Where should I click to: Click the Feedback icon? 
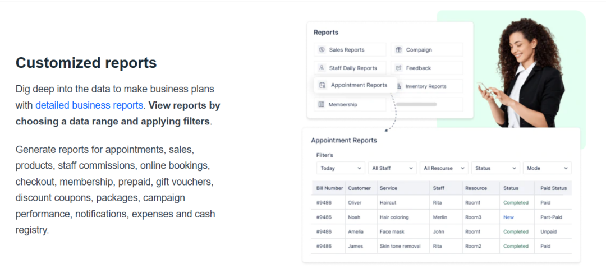pos(398,68)
